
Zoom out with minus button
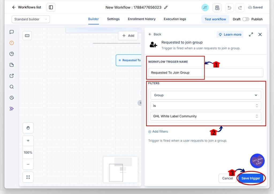click(x=28, y=164)
